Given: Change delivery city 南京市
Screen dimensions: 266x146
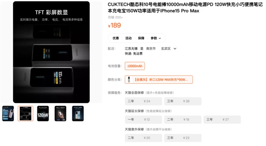Looking at the screenshot, I should (151, 49).
